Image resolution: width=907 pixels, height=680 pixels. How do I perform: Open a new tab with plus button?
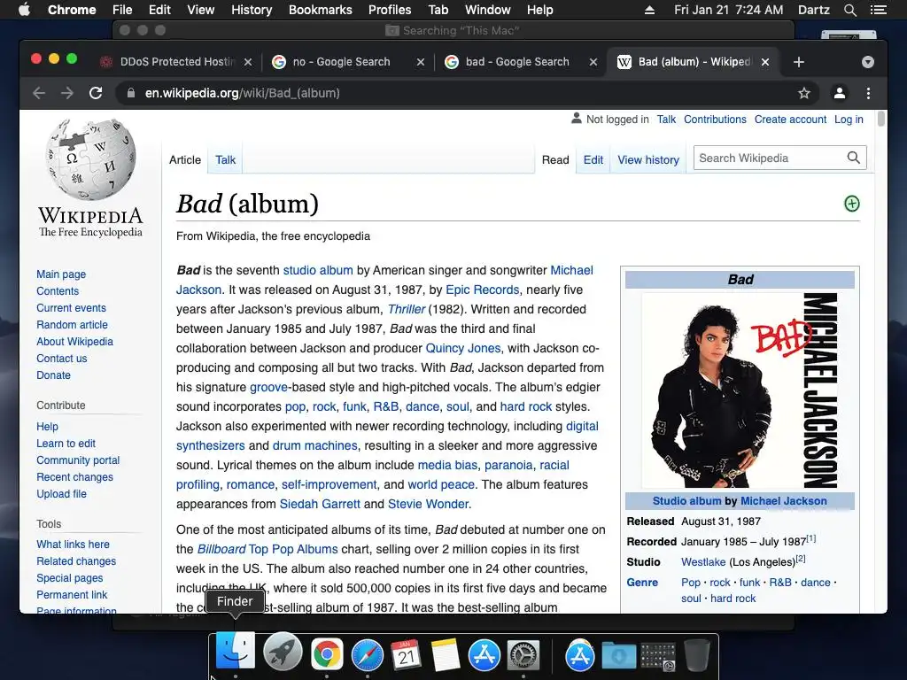click(x=799, y=62)
